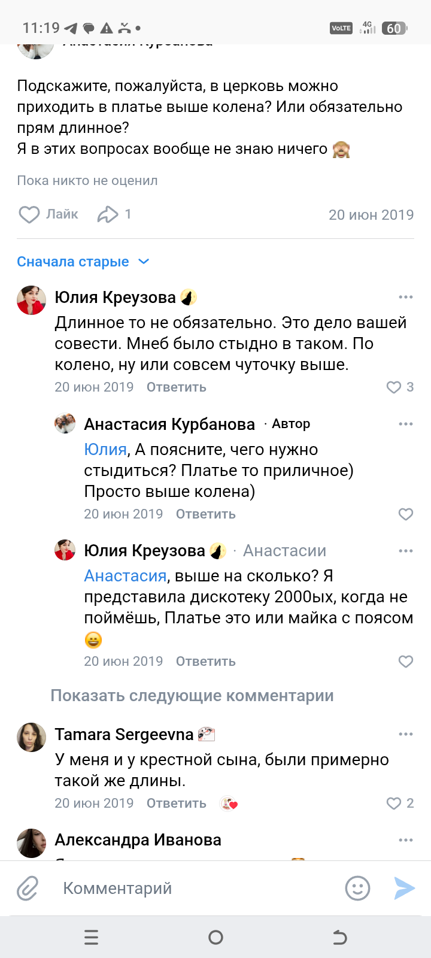
Task: Open three-dot menu on Анастасия Курбанова's reply
Action: coord(405,424)
